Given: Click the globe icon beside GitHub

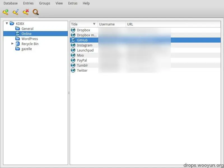Looking at the screenshot, I should (73, 40).
